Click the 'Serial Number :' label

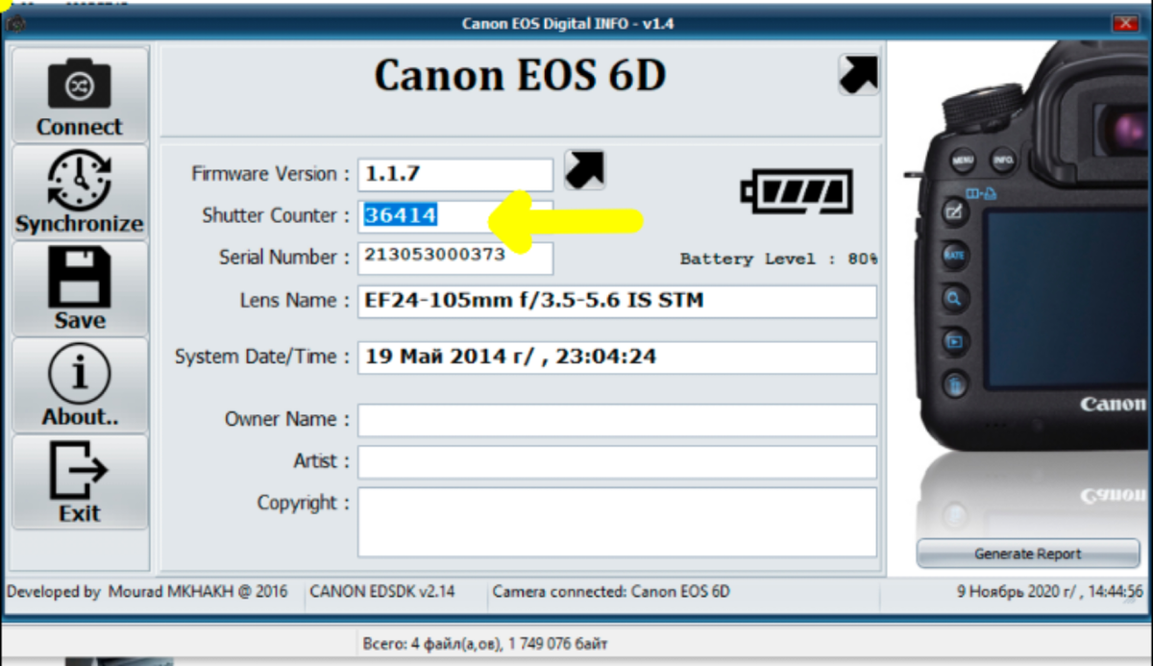tap(284, 258)
